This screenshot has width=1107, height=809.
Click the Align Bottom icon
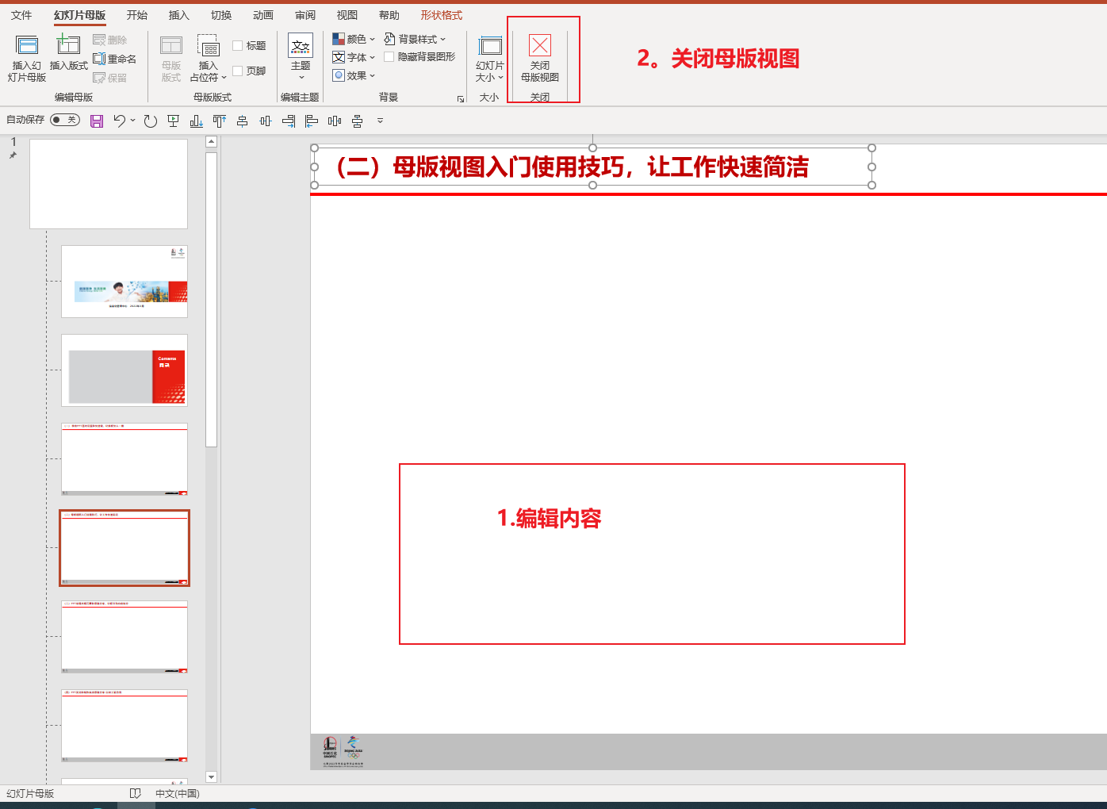[197, 121]
